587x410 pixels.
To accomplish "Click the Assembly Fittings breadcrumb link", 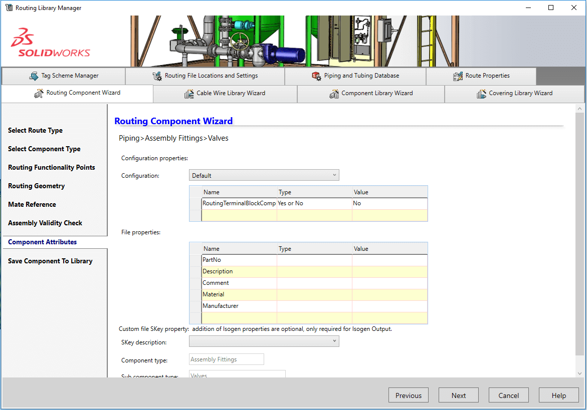I will (174, 138).
